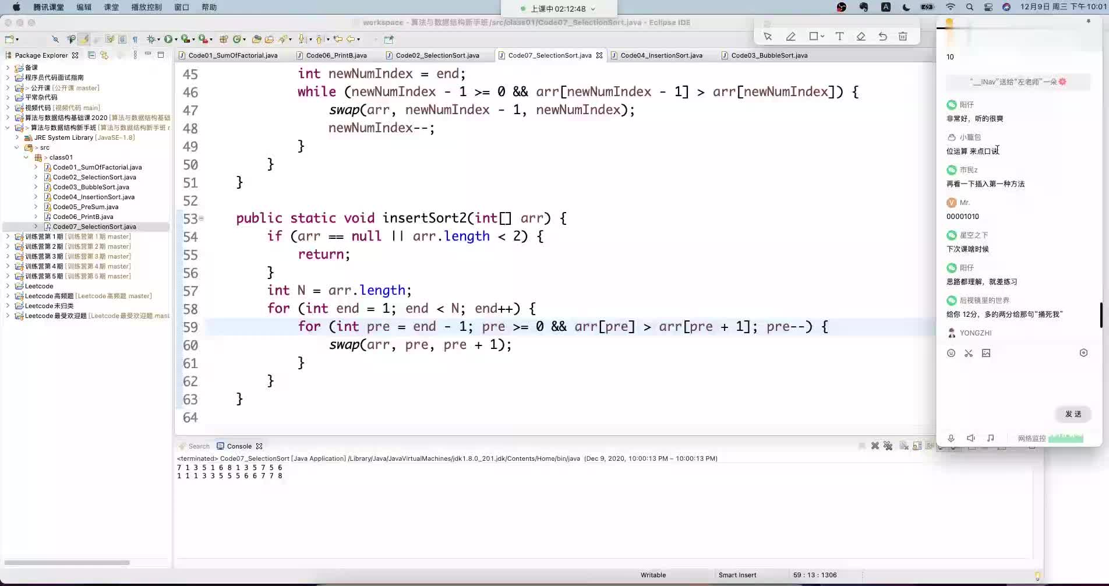Attach image via picture icon in chat

[986, 353]
